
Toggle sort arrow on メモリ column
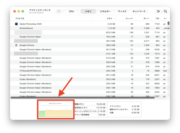pyautogui.click(x=115, y=19)
